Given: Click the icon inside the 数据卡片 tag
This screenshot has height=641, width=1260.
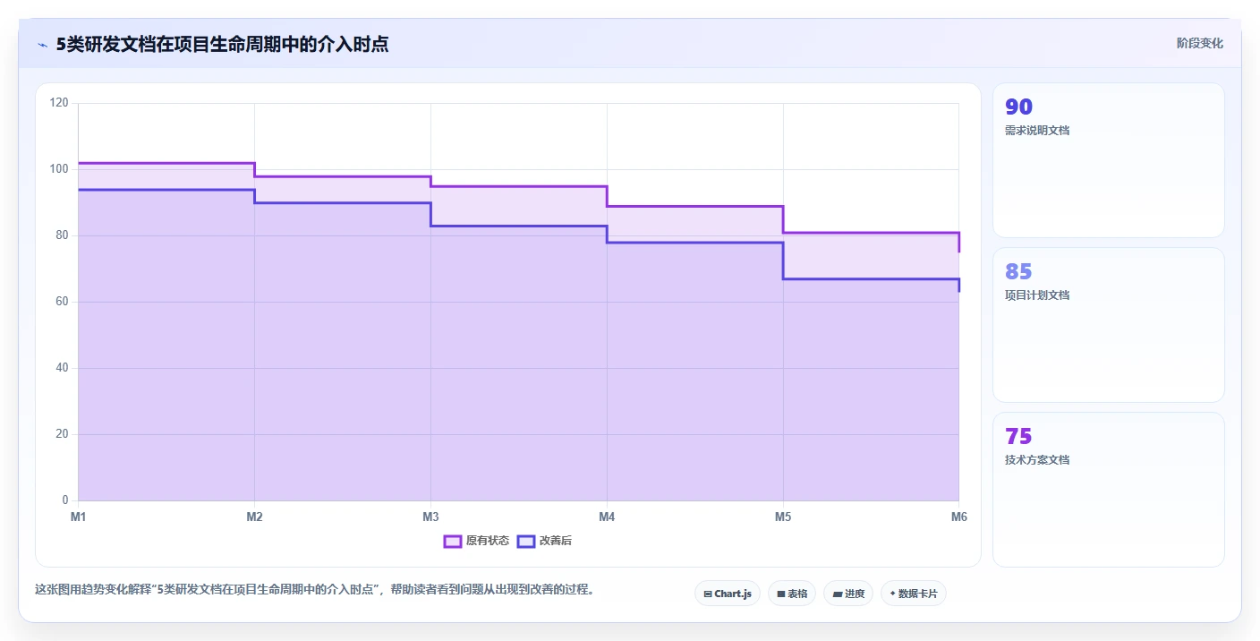Looking at the screenshot, I should click(892, 594).
